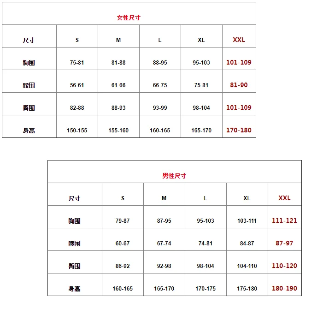
Task: Click men's 腰围 row label
Action: (74, 244)
